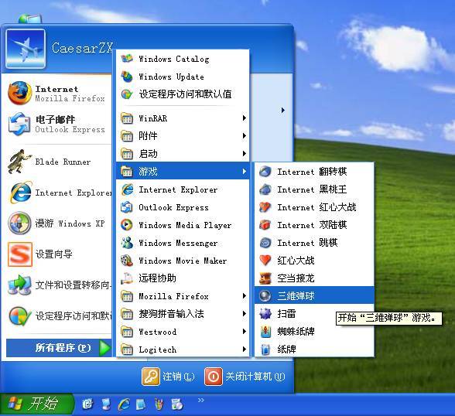The height and width of the screenshot is (416, 455).
Task: Expand the WinRAR submenu
Action: 183,118
